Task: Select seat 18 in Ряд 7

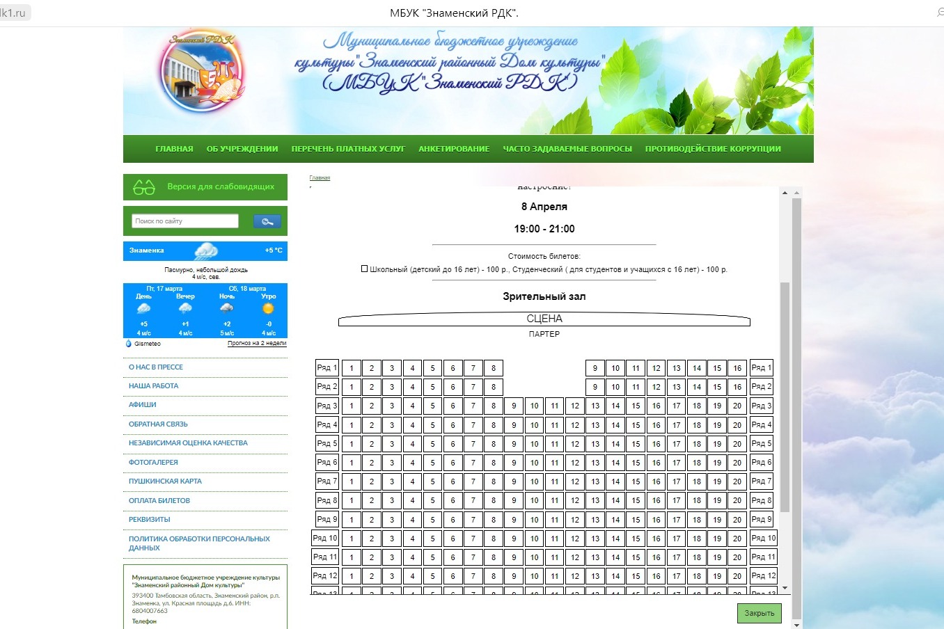Action: tap(697, 481)
